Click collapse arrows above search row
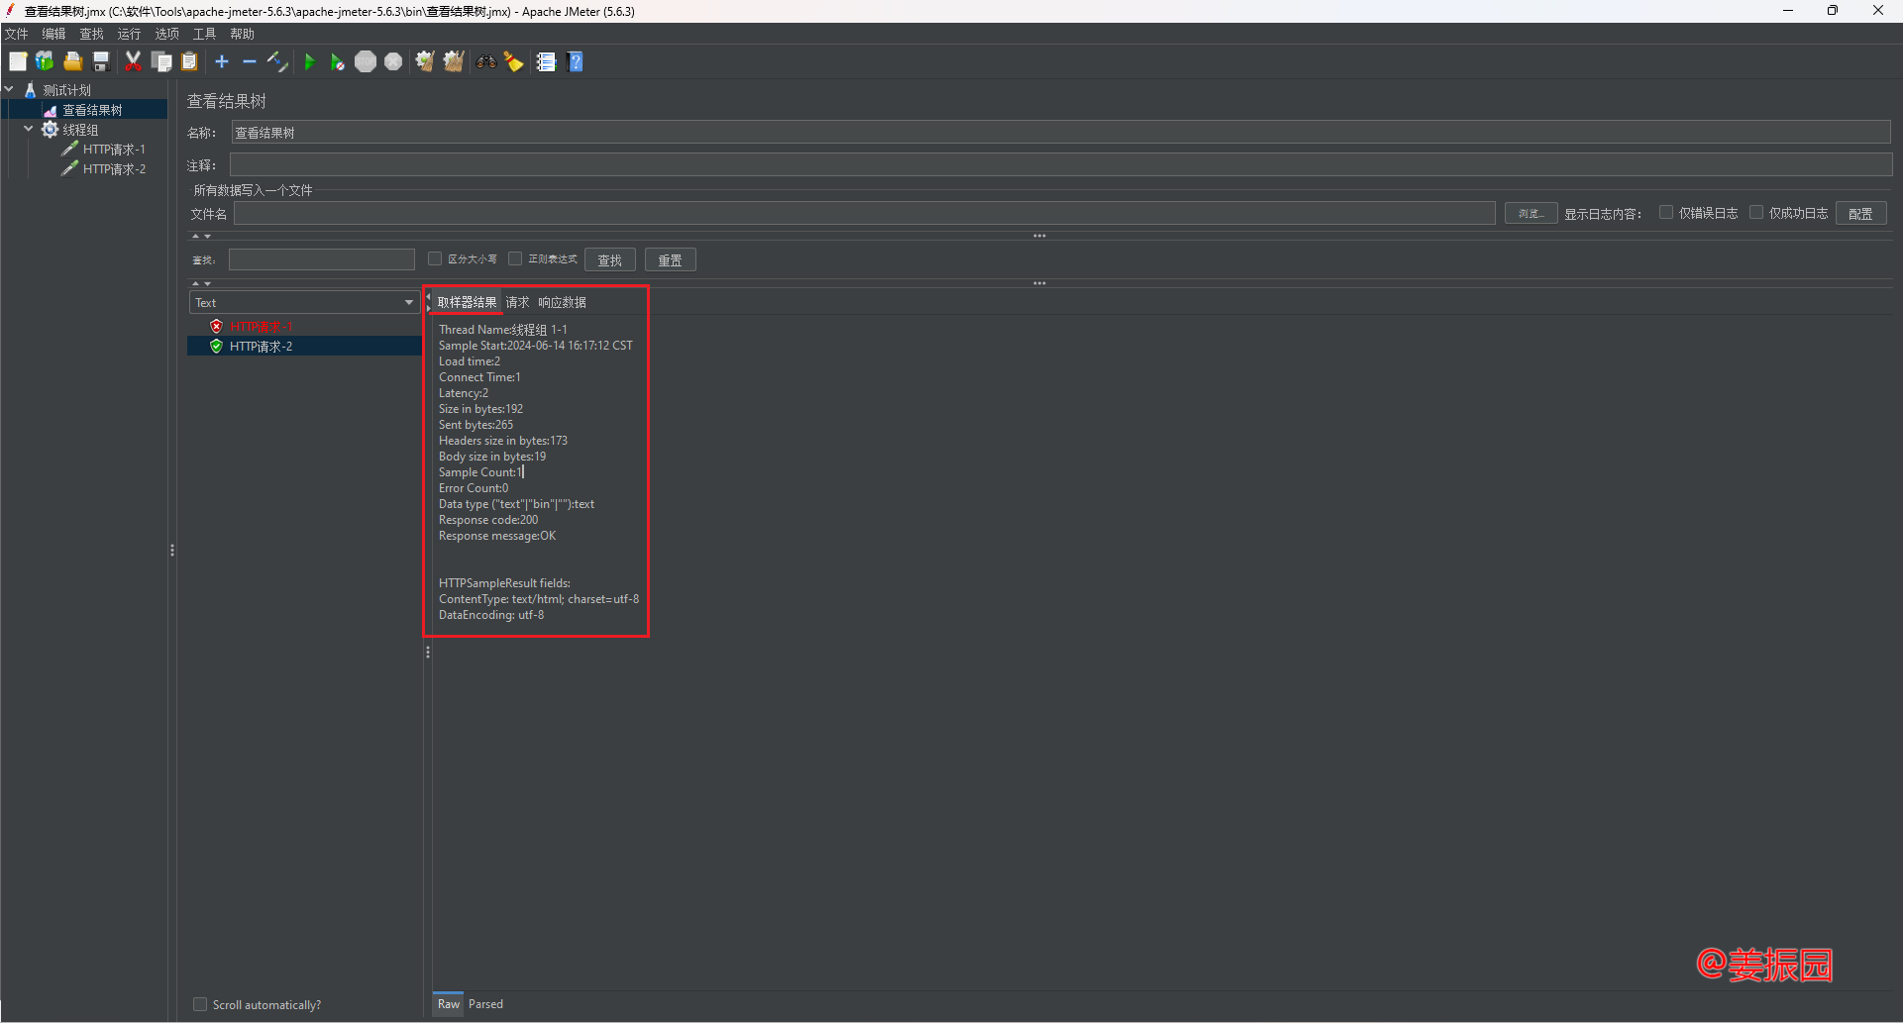The height and width of the screenshot is (1023, 1903). (201, 236)
